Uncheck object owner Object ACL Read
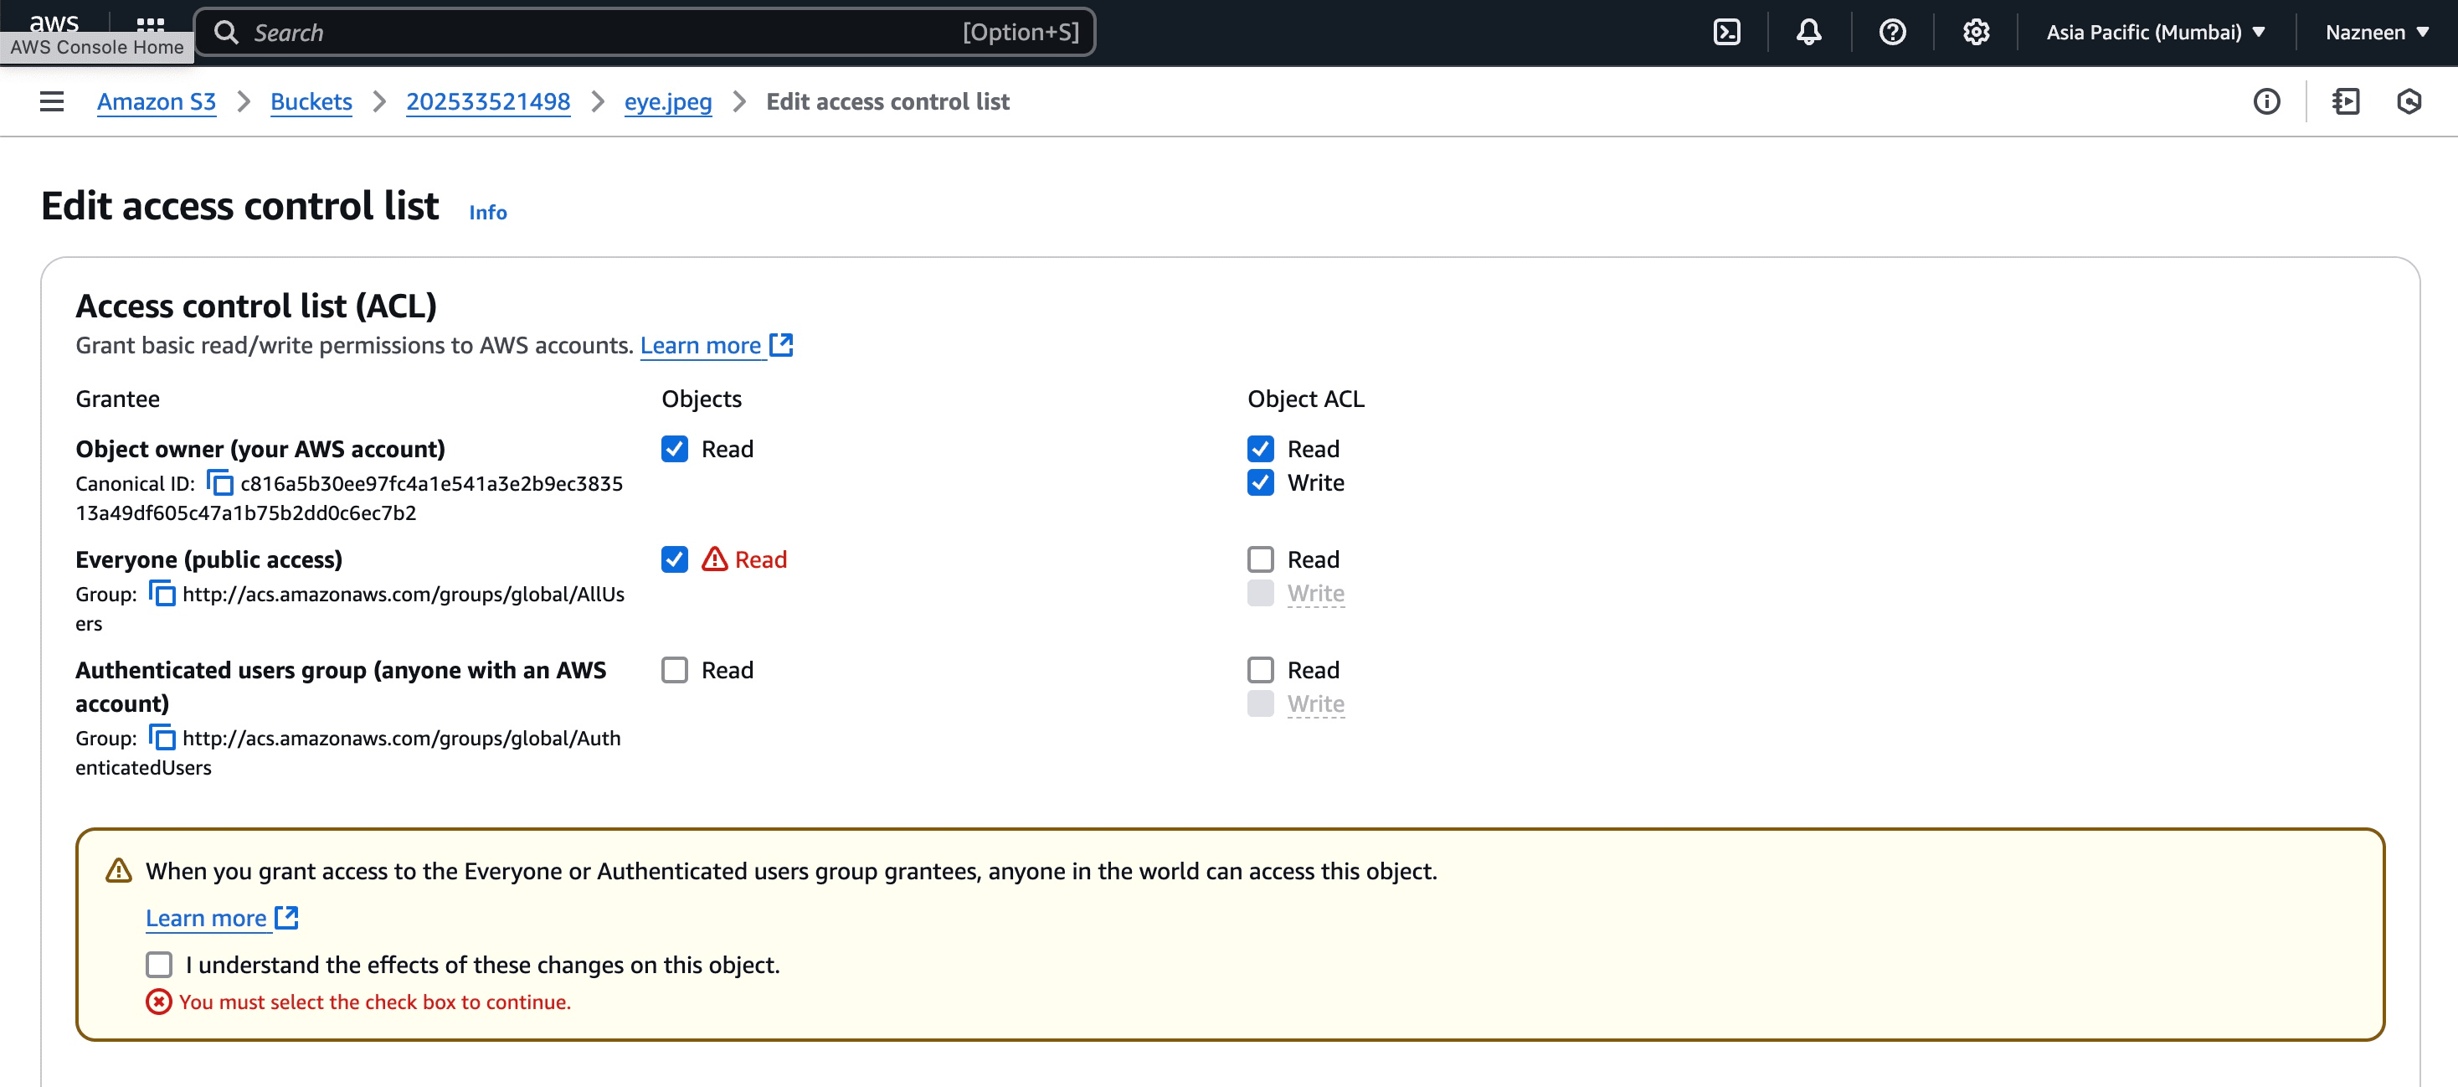Image resolution: width=2458 pixels, height=1087 pixels. pos(1261,449)
